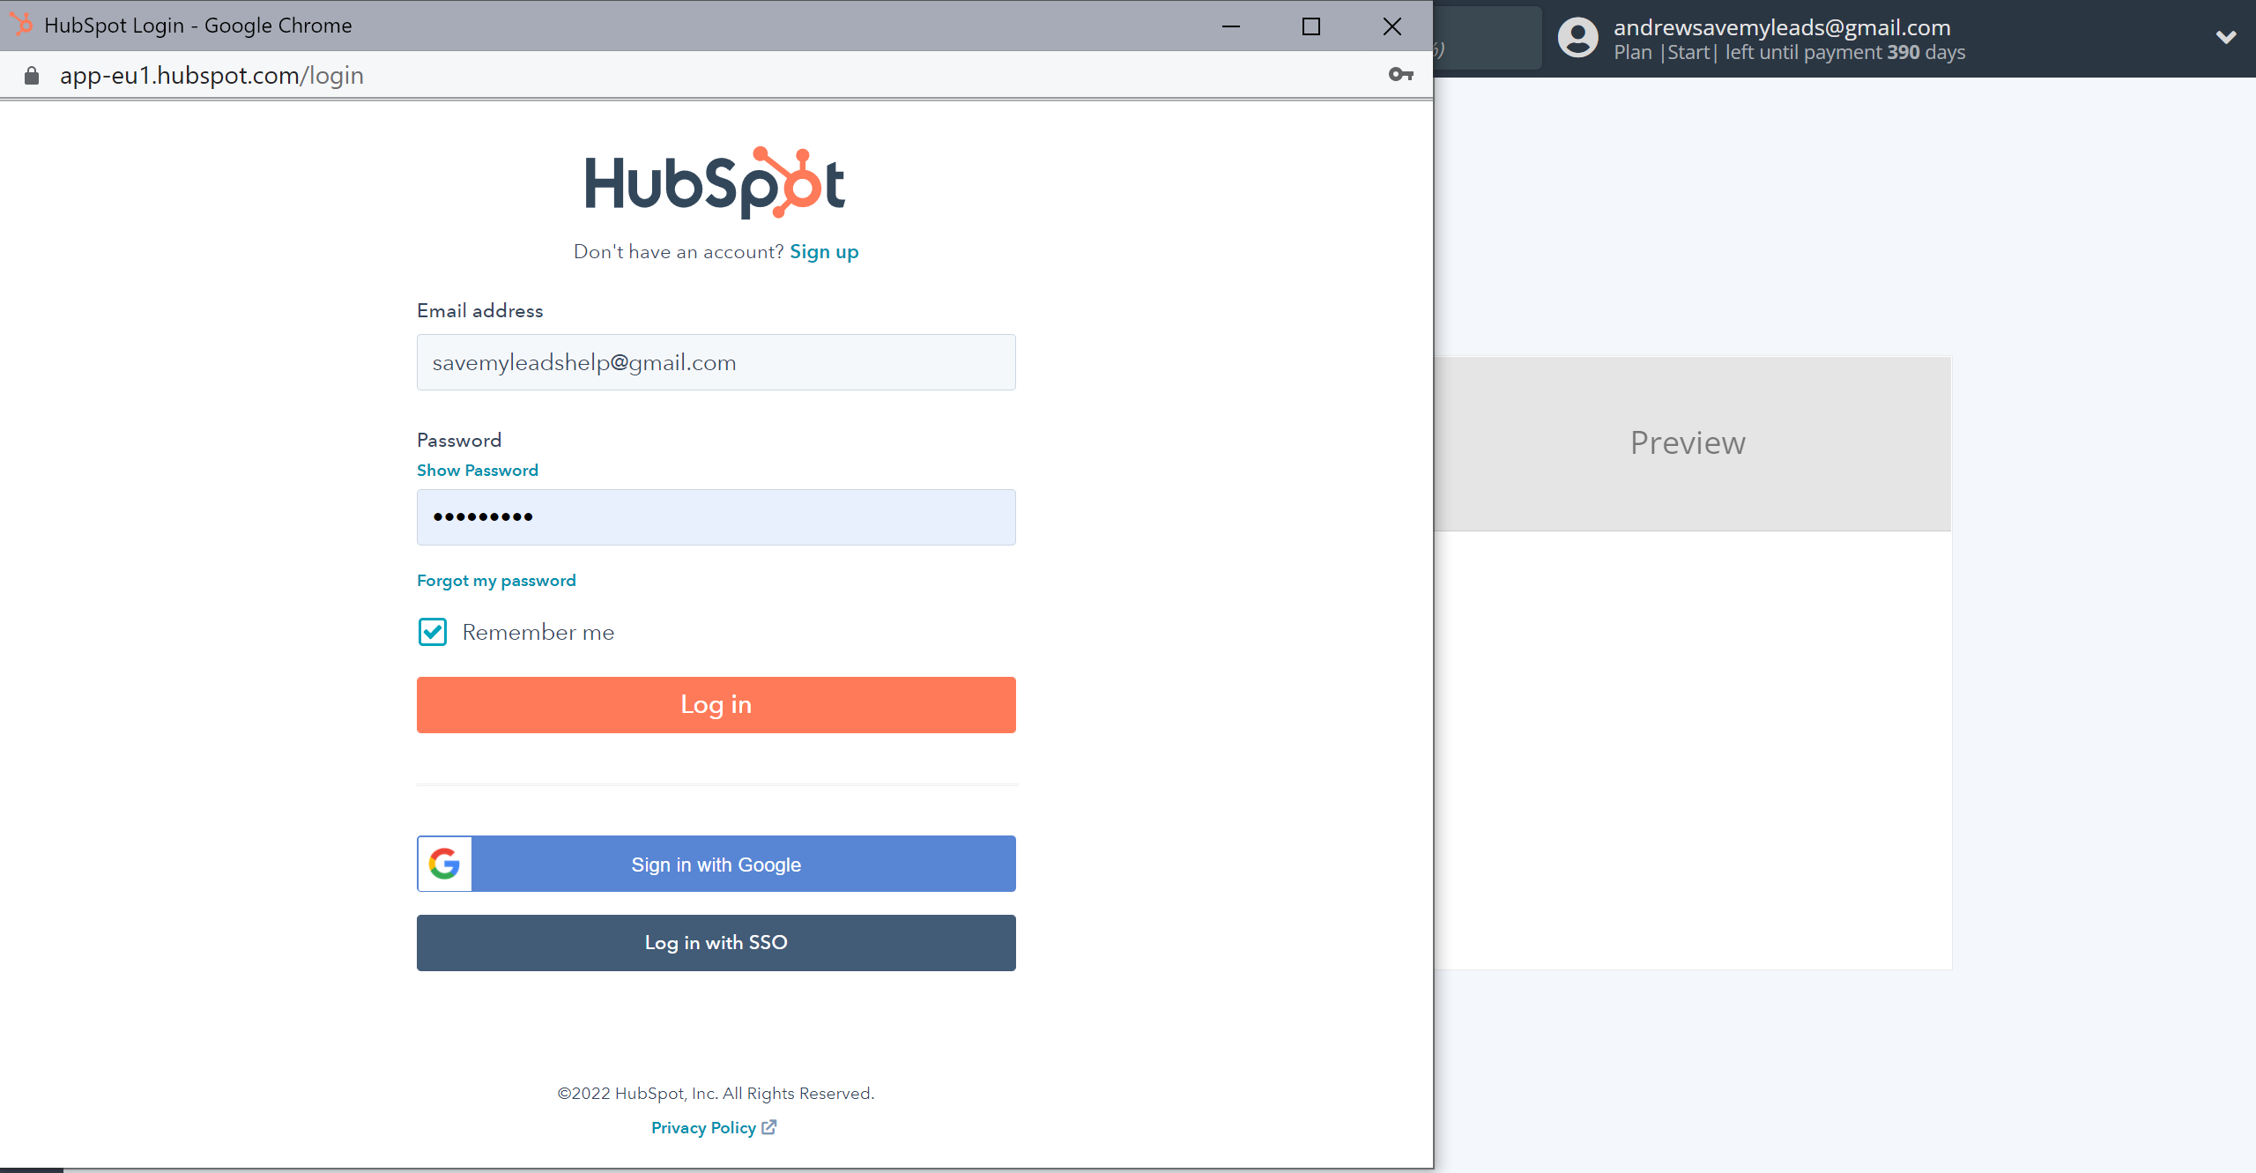This screenshot has width=2256, height=1173.
Task: Toggle the Remember me checkbox
Action: (433, 632)
